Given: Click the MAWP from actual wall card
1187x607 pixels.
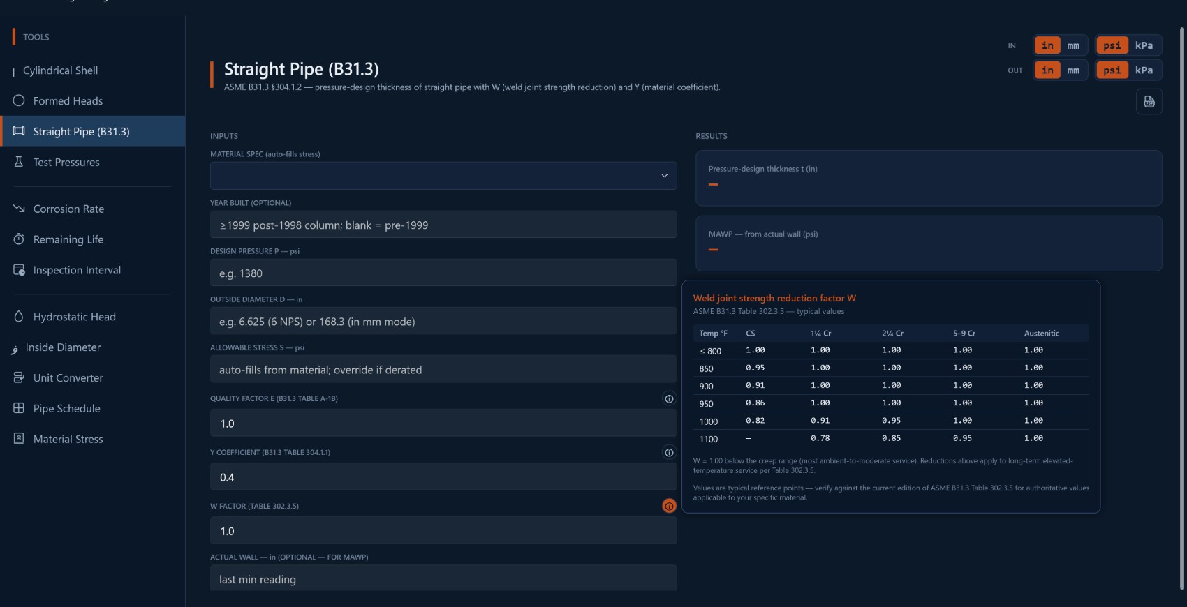Looking at the screenshot, I should (x=929, y=243).
